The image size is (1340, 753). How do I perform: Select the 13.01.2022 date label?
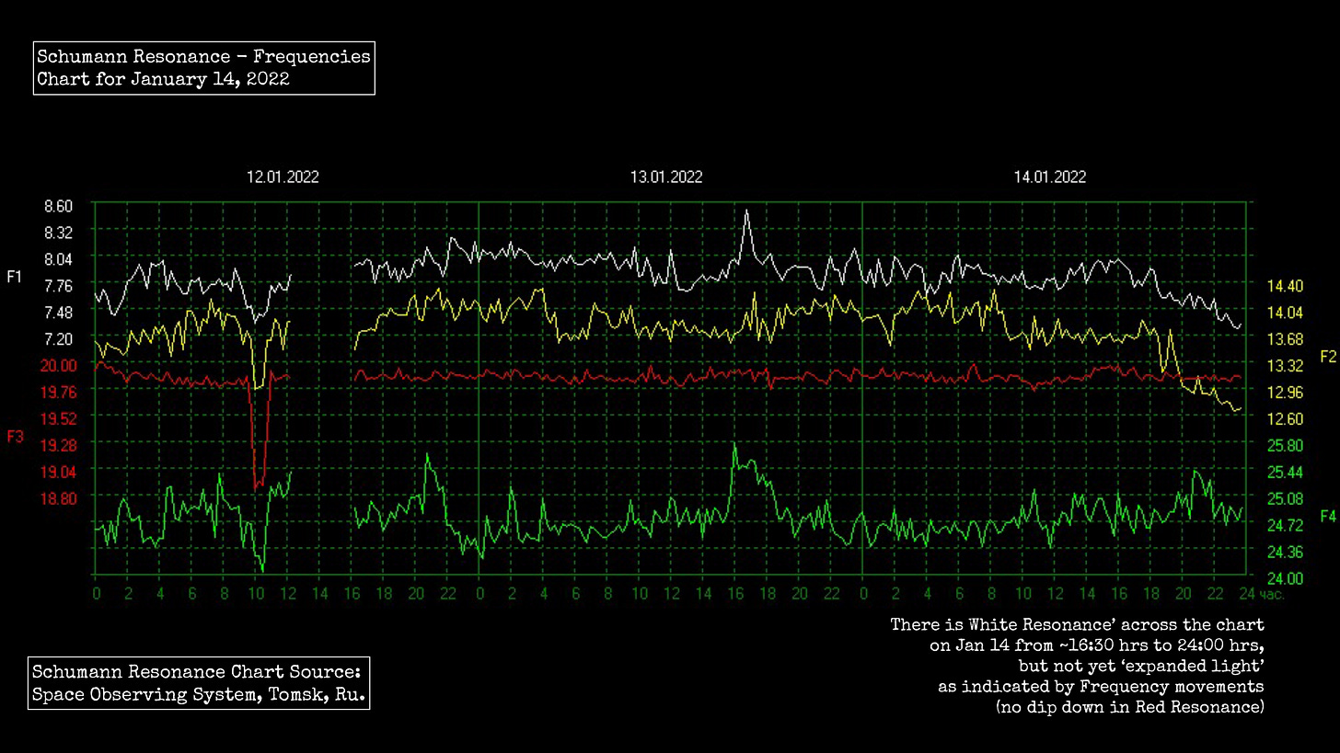coord(666,177)
